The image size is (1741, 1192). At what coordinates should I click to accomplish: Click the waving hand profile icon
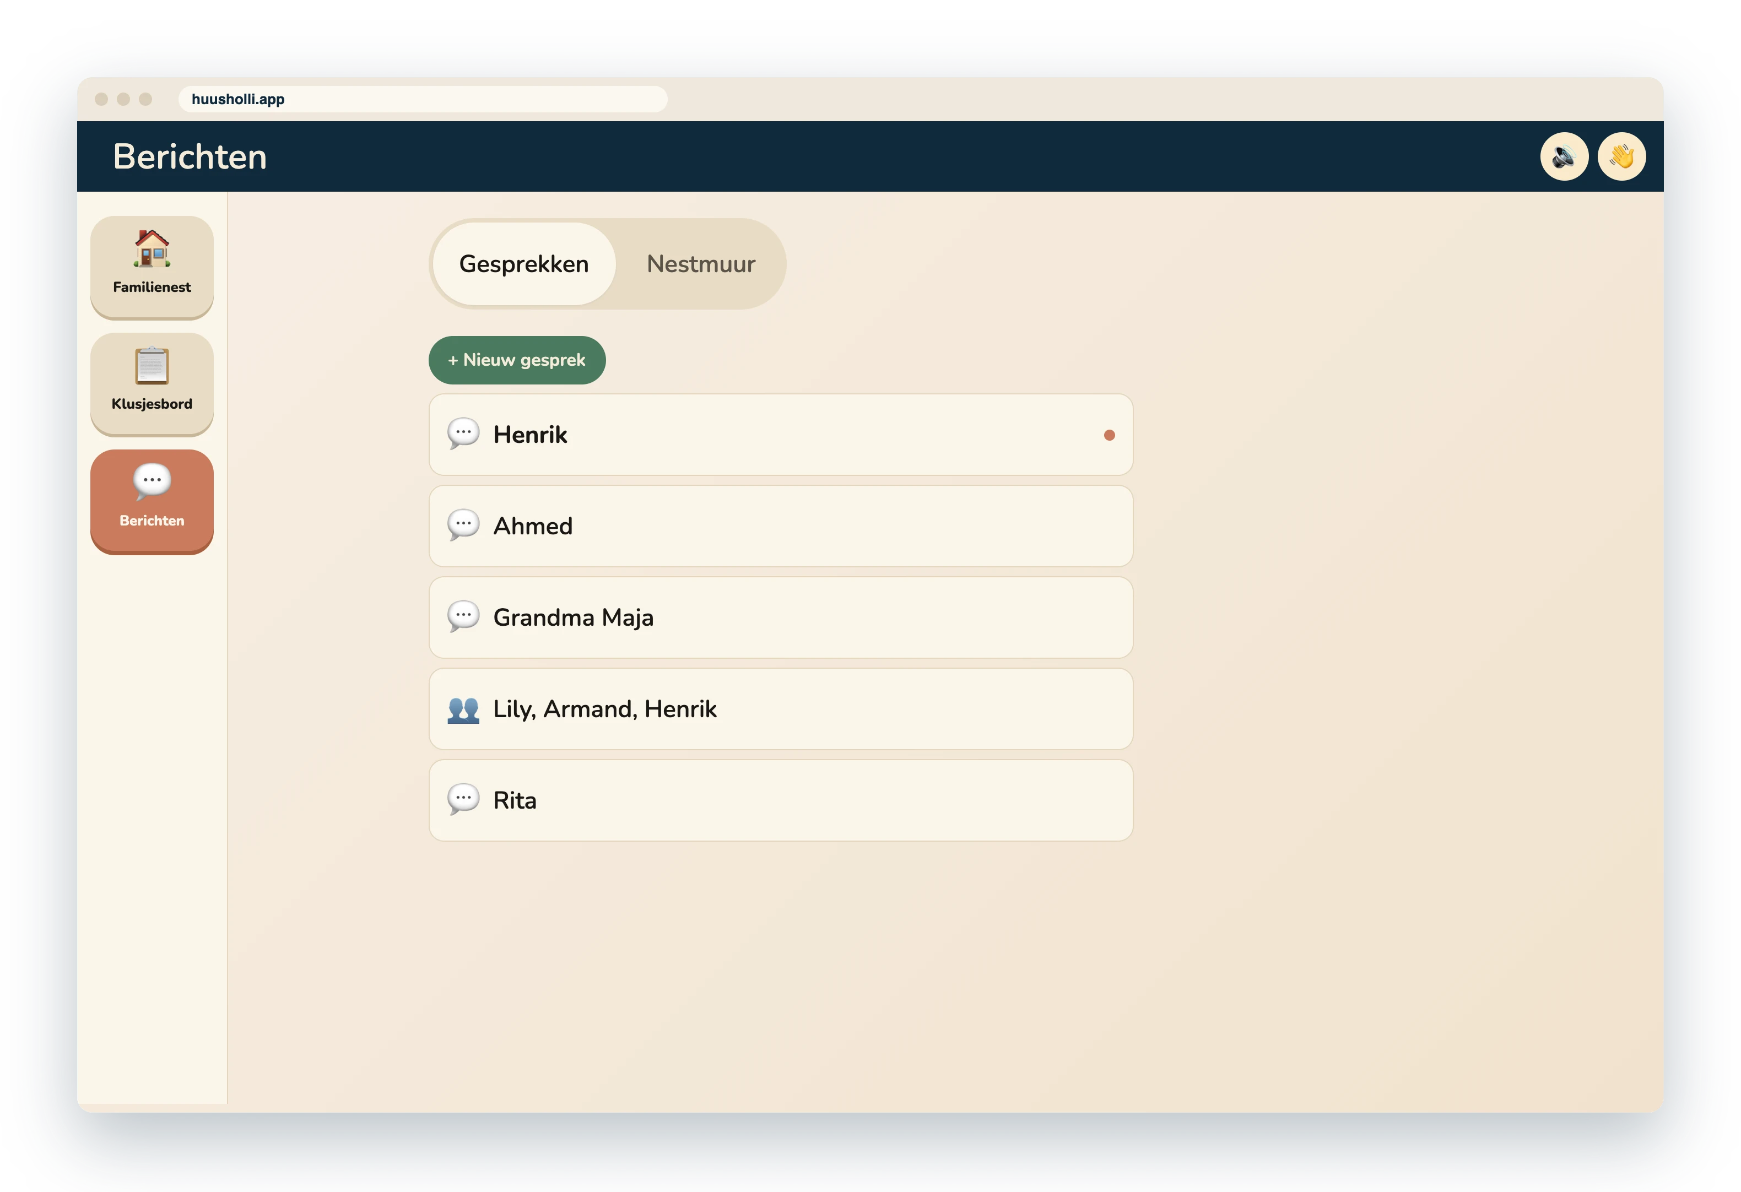coord(1621,156)
